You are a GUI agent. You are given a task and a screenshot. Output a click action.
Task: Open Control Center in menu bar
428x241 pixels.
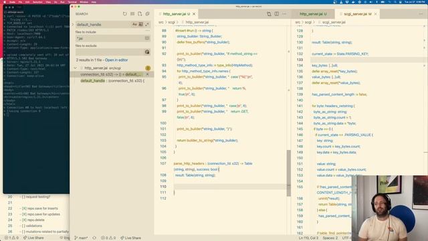401,2
